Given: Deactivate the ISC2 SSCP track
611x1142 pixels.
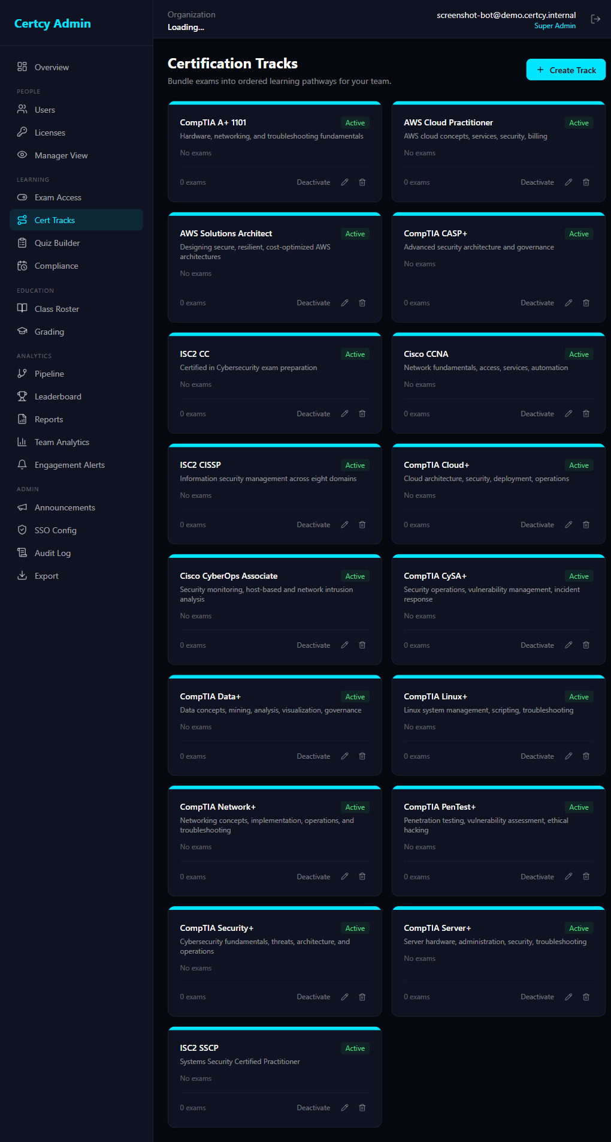Looking at the screenshot, I should click(x=313, y=1108).
